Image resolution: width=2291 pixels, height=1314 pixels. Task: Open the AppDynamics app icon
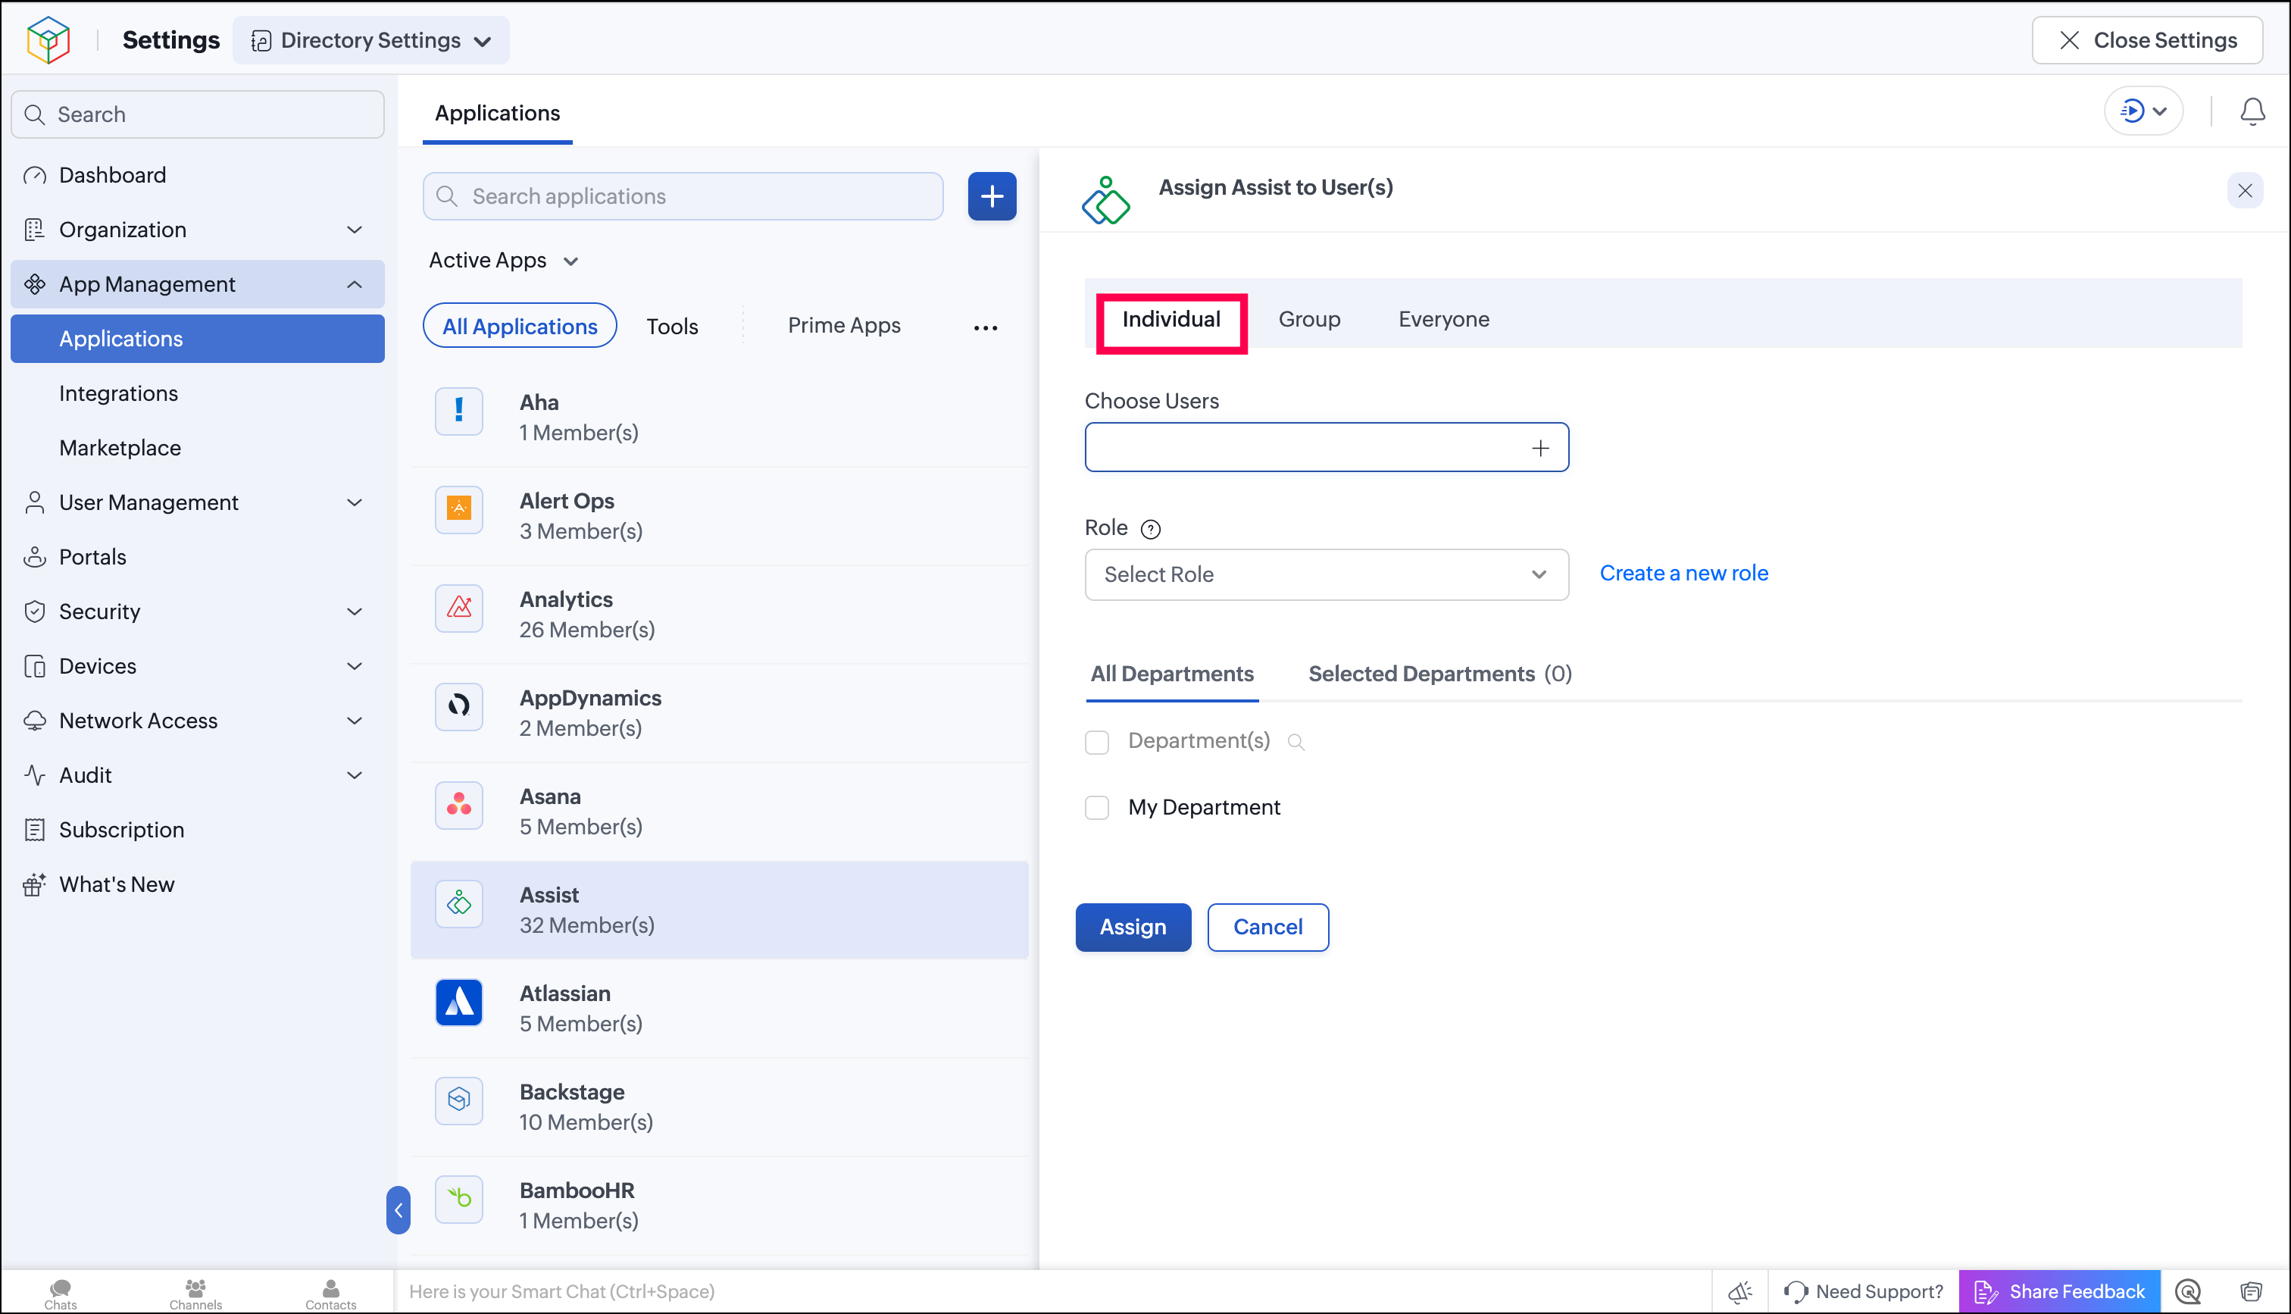coord(459,705)
